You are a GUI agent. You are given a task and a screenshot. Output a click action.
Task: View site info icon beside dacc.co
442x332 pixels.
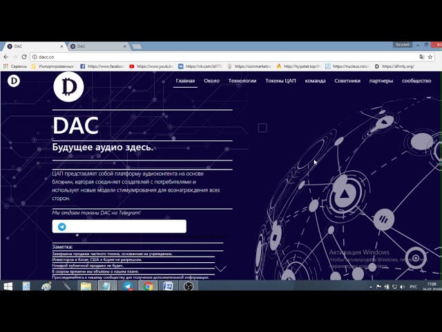[x=35, y=57]
